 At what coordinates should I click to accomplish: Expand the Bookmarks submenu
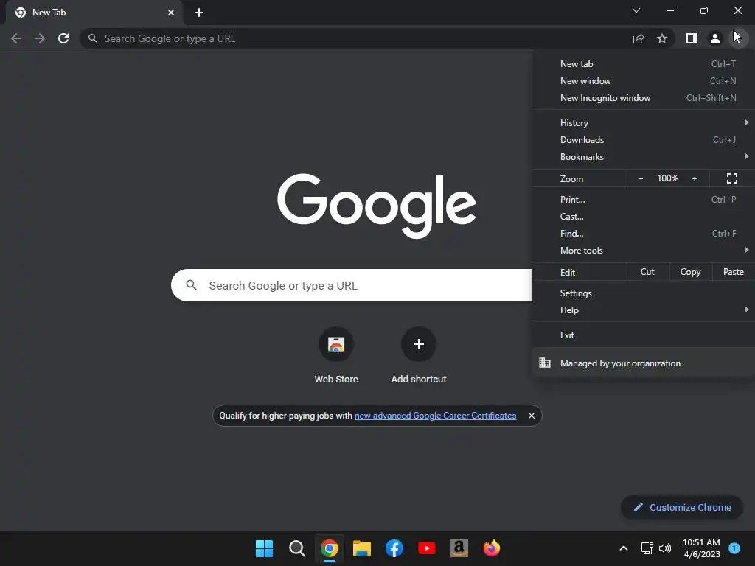click(644, 157)
